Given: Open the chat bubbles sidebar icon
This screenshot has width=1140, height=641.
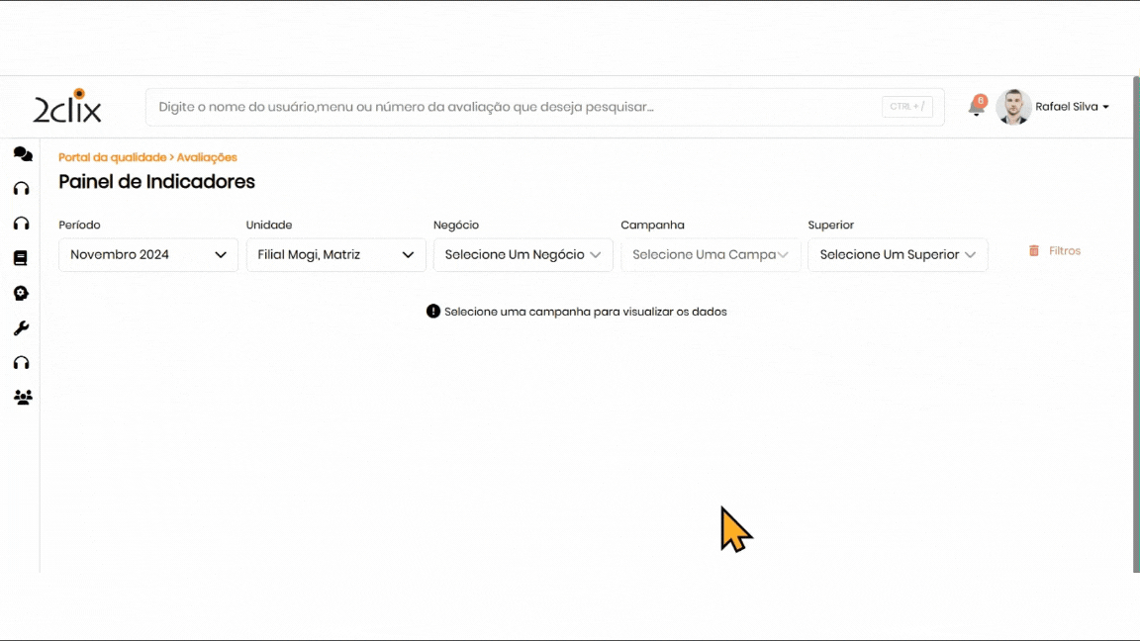Looking at the screenshot, I should coord(22,154).
